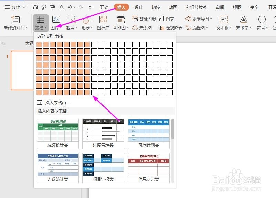Open the 图标库 icon library
276x198 pixels.
(x=103, y=21)
